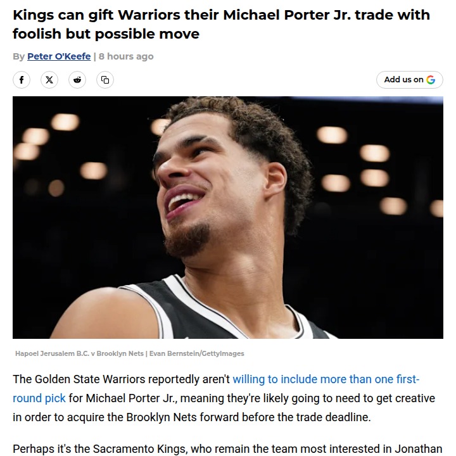This screenshot has width=456, height=456.
Task: Click the 'Kings can gift Warriors' headline
Action: tap(221, 15)
